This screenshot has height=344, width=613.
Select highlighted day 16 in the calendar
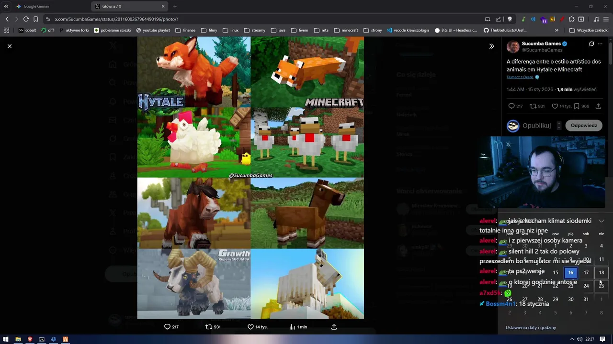click(571, 272)
